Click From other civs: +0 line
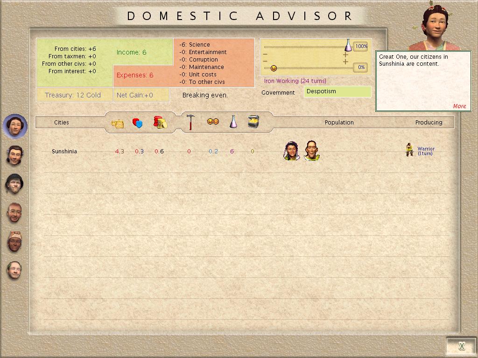This screenshot has width=478, height=358. (69, 63)
